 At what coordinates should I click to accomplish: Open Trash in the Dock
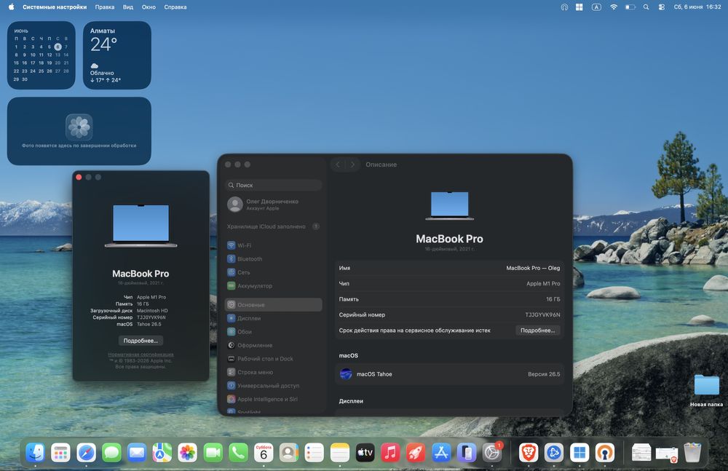tap(692, 452)
